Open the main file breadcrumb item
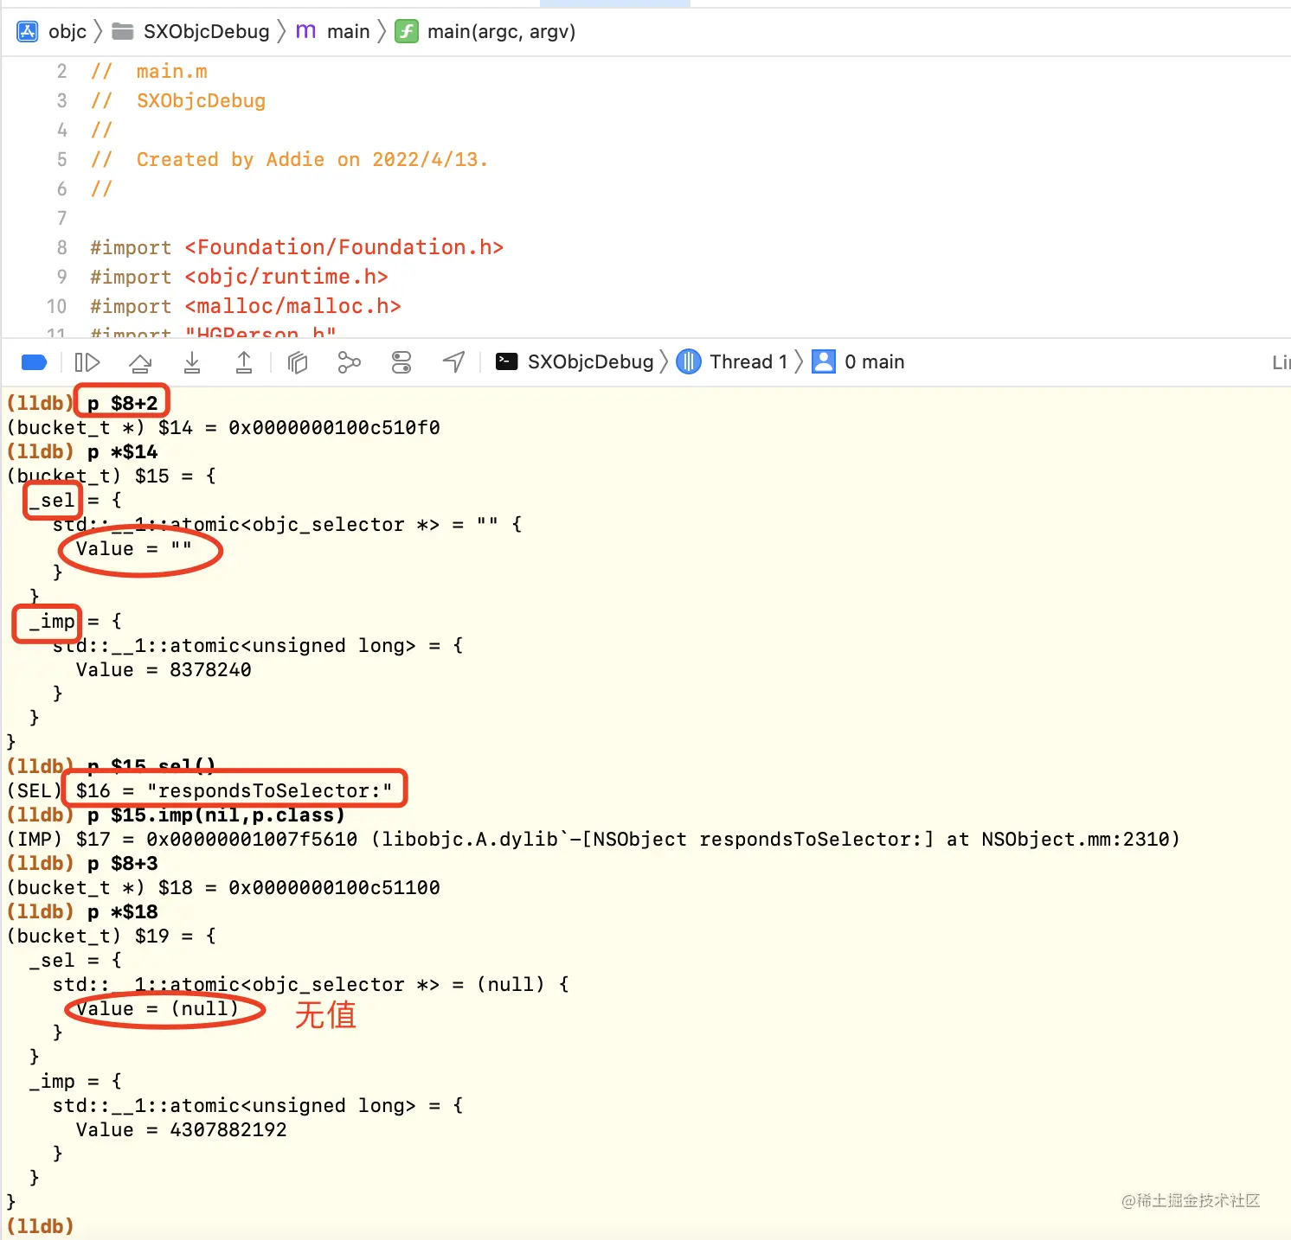The height and width of the screenshot is (1240, 1291). (x=333, y=32)
